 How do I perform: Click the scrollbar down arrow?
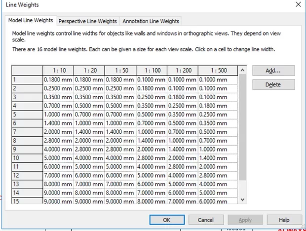pos(242,199)
